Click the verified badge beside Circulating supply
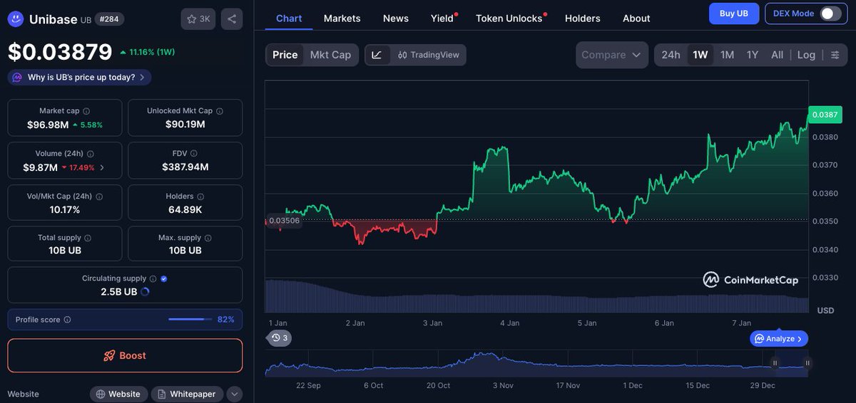The width and height of the screenshot is (856, 403). click(x=164, y=279)
